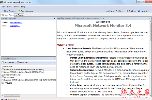This screenshot has width=152, height=100.
Task: Toggle the first isatap {614D6291...} network checkbox
Action: click(3, 69)
